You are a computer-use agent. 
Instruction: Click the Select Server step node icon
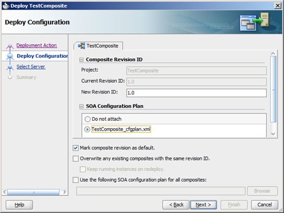[x=10, y=67]
